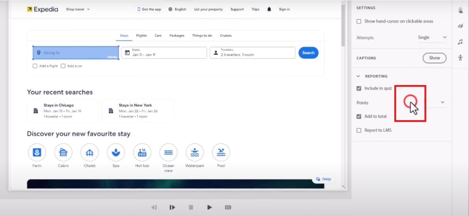The image size is (469, 216).
Task: Click the play button in the playbar
Action: [x=210, y=207]
